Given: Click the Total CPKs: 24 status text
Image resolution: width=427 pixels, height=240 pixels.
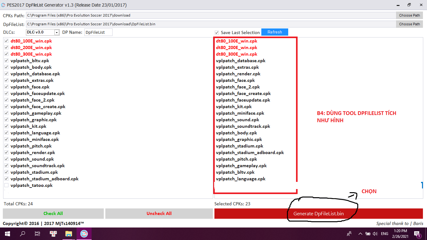Looking at the screenshot, I should point(18,204).
